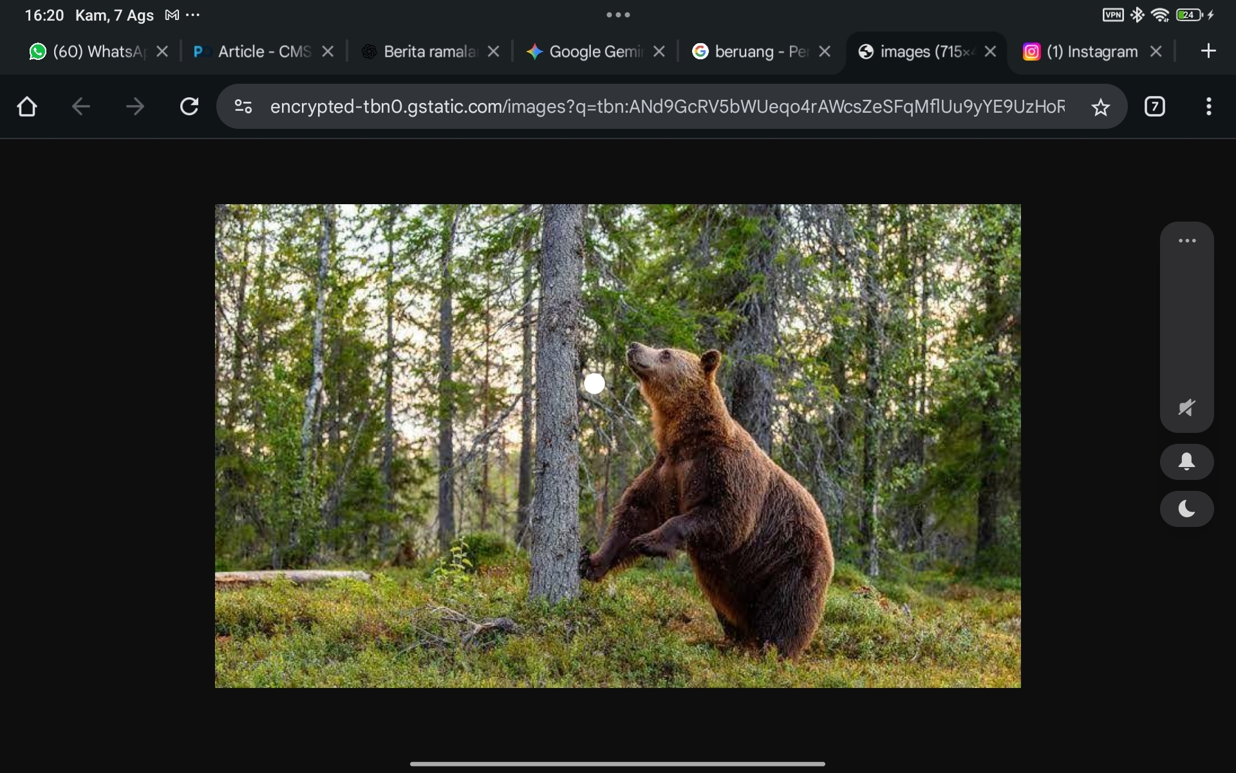Image resolution: width=1236 pixels, height=773 pixels.
Task: Go to the browser home page
Action: click(27, 106)
